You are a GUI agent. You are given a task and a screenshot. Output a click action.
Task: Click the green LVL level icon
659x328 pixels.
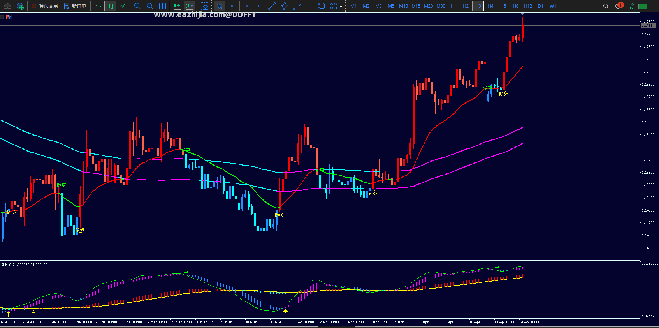click(x=632, y=6)
